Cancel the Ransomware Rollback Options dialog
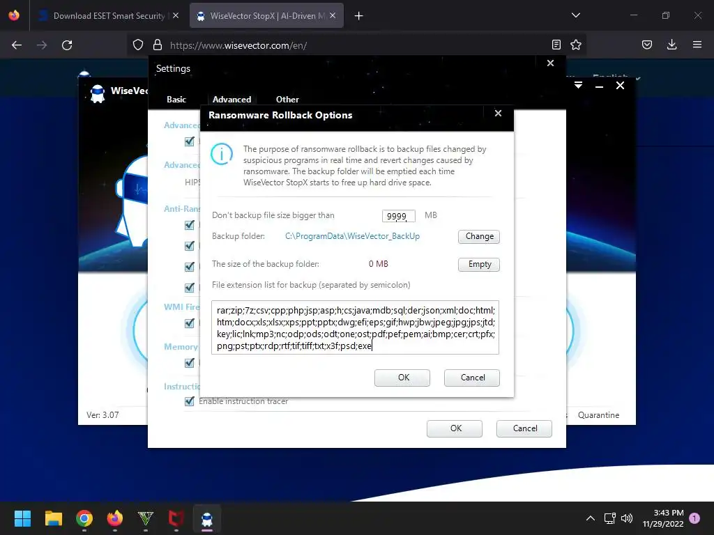 coord(472,378)
